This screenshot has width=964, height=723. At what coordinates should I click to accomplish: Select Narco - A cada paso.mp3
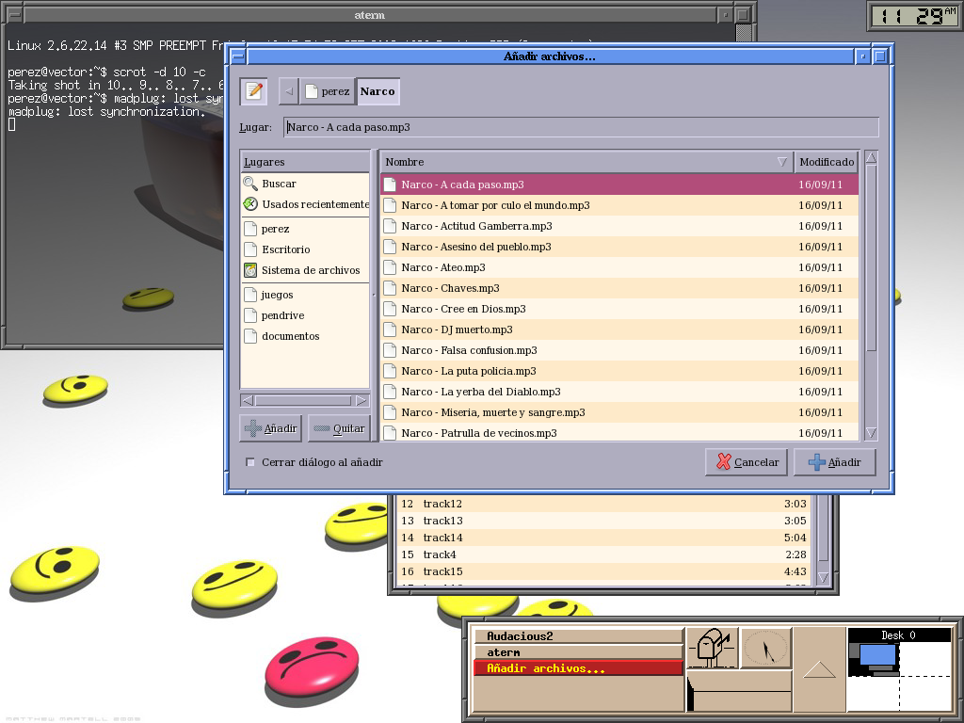tap(619, 185)
